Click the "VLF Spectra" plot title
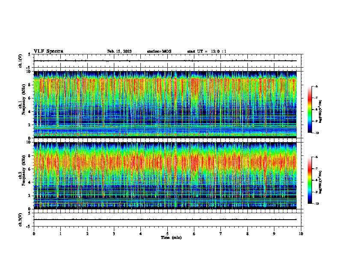The width and height of the screenshot is (339, 262). [48, 51]
